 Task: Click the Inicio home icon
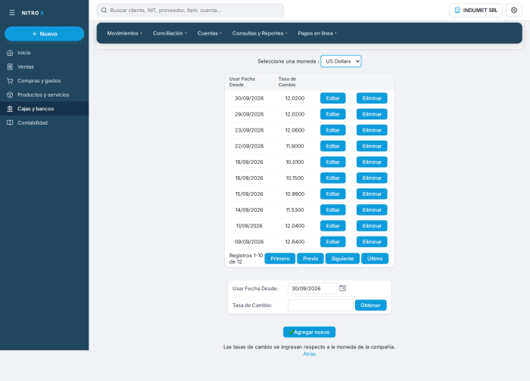point(10,53)
